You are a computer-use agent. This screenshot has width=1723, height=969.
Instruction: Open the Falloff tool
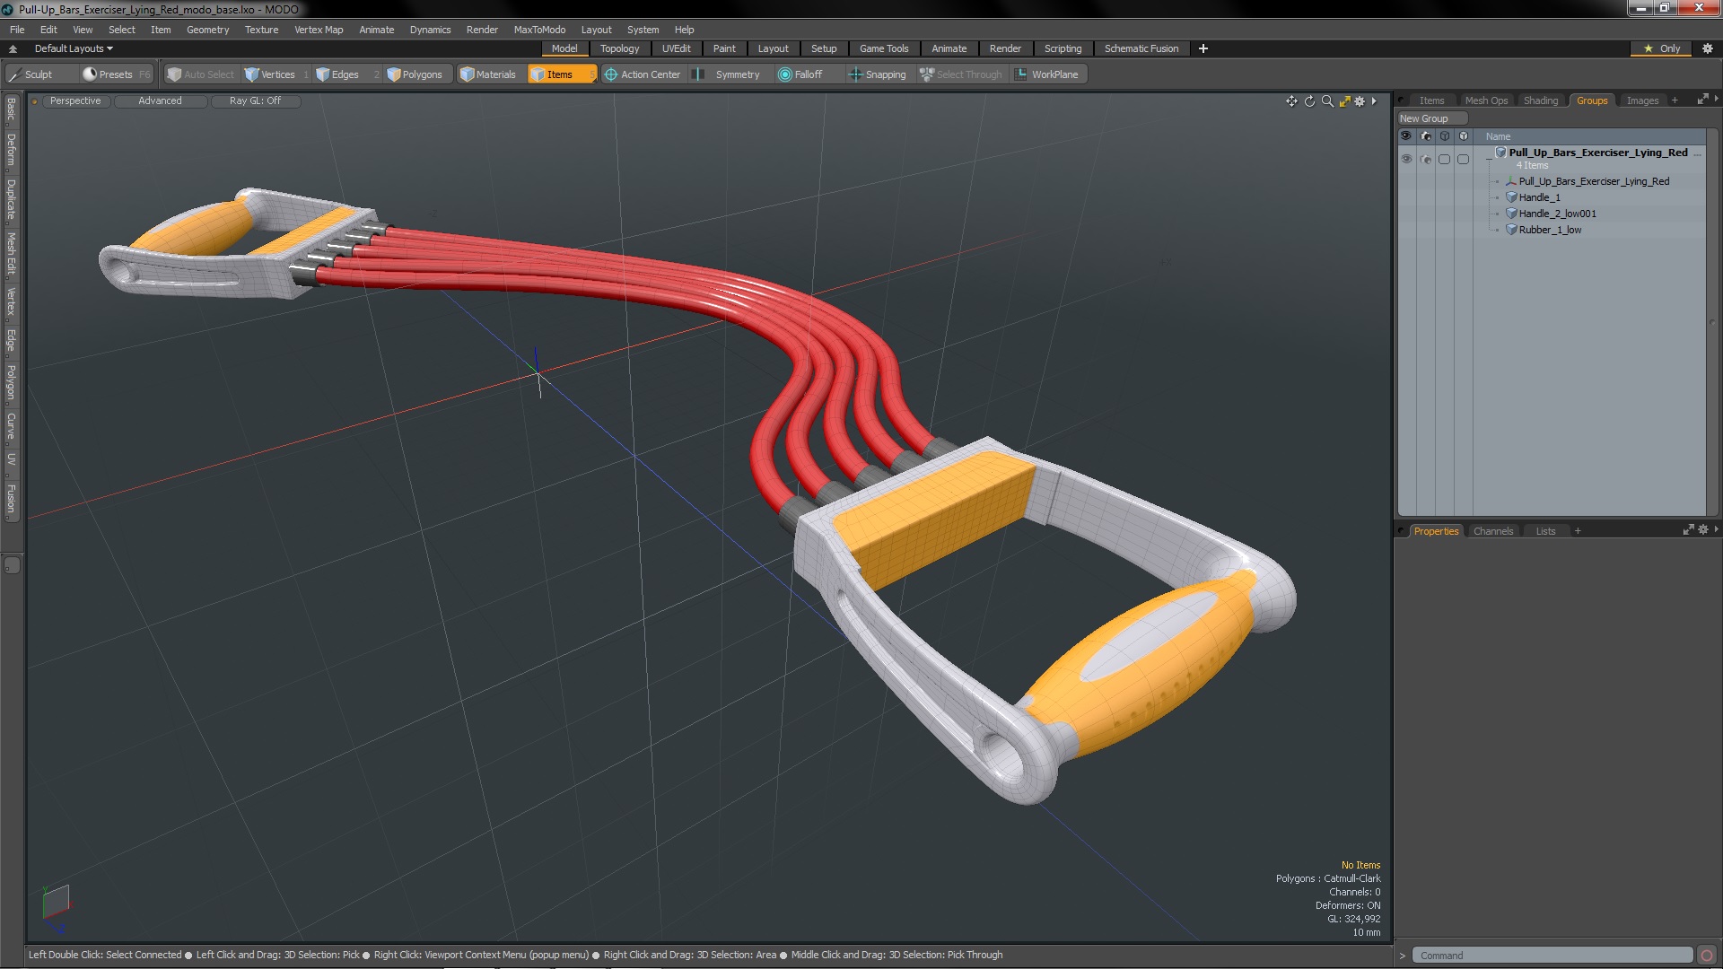pos(800,74)
